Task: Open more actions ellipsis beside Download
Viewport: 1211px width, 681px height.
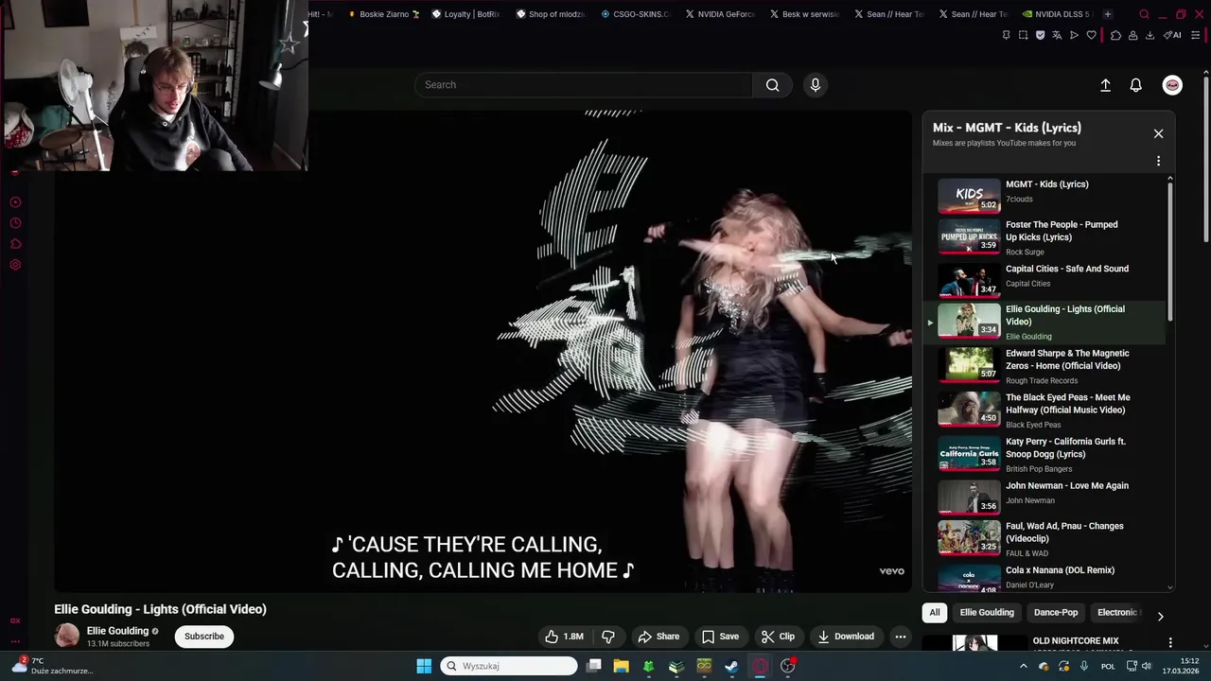Action: 901,637
